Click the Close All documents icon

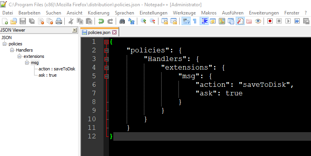pos(50,21)
